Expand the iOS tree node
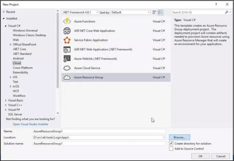 pyautogui.click(x=10, y=77)
